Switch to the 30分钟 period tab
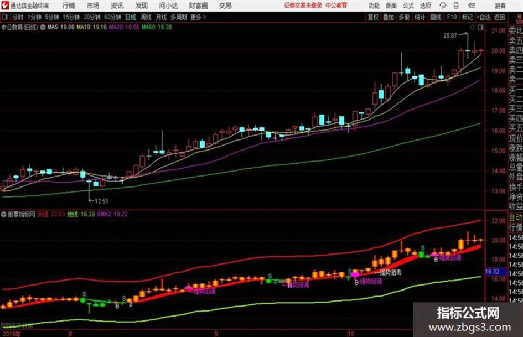The height and width of the screenshot is (337, 523). point(92,17)
